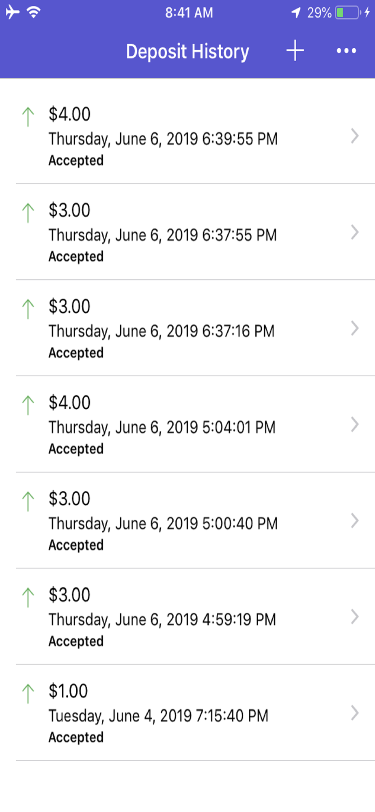Image resolution: width=375 pixels, height=812 pixels.
Task: Open the $4.00 deposit from 6:39:55 PM
Action: 162,136
